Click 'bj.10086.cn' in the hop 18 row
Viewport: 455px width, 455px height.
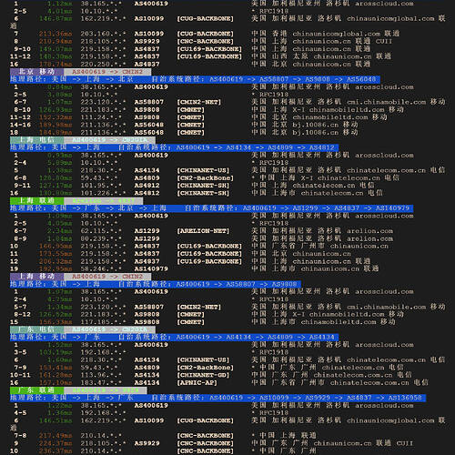tap(315, 133)
